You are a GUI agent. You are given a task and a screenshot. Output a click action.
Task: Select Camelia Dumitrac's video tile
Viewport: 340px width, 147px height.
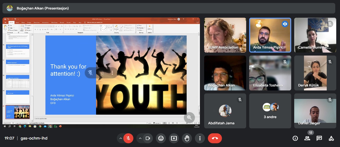(315, 35)
